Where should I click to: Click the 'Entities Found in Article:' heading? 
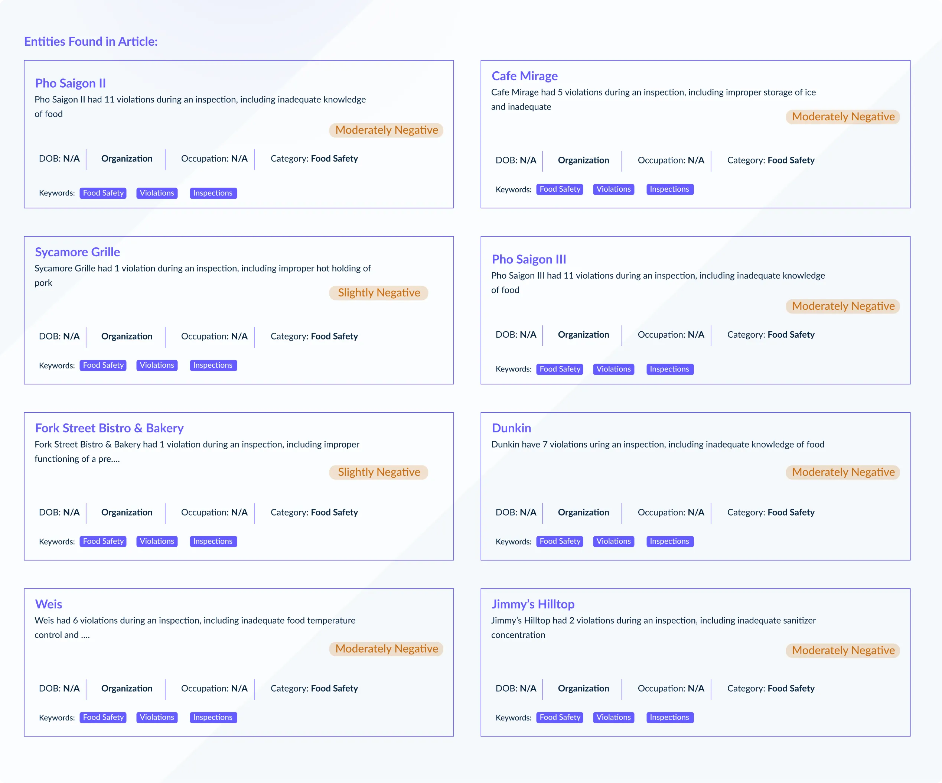pos(91,41)
